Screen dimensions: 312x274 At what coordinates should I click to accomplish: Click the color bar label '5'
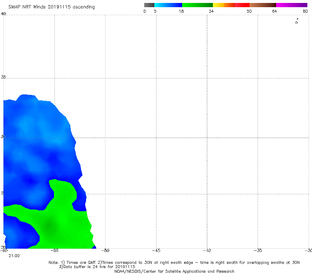[155, 11]
